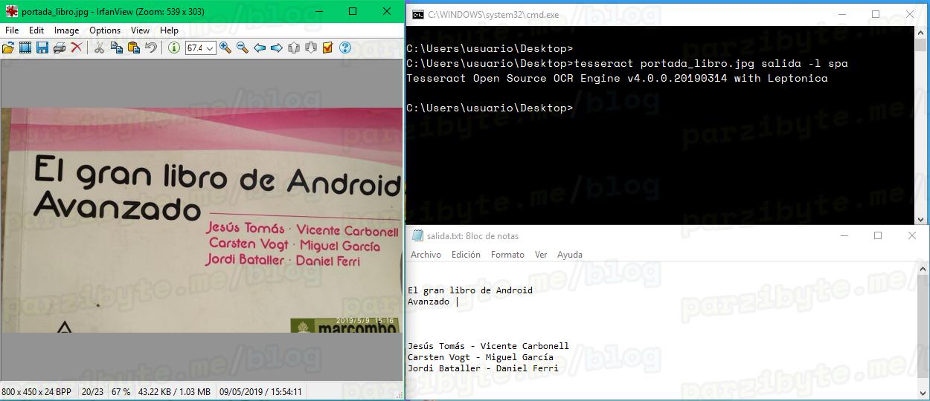Open the slideshow filmstrip icon
The height and width of the screenshot is (401, 930).
25,48
